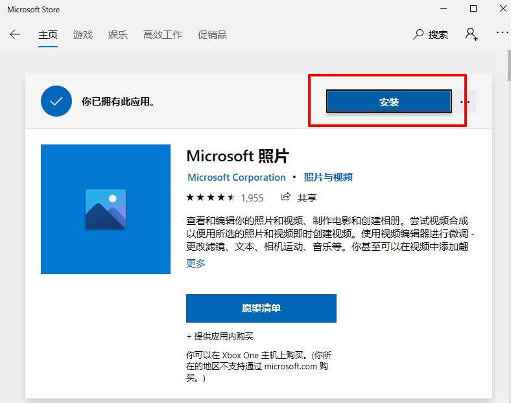Close the Microsoft Store window
This screenshot has height=403, width=511.
pyautogui.click(x=503, y=9)
